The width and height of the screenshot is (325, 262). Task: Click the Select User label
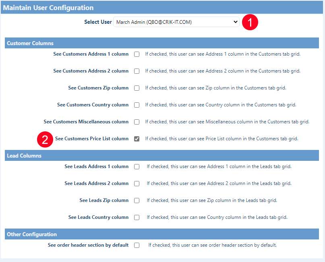click(x=98, y=22)
